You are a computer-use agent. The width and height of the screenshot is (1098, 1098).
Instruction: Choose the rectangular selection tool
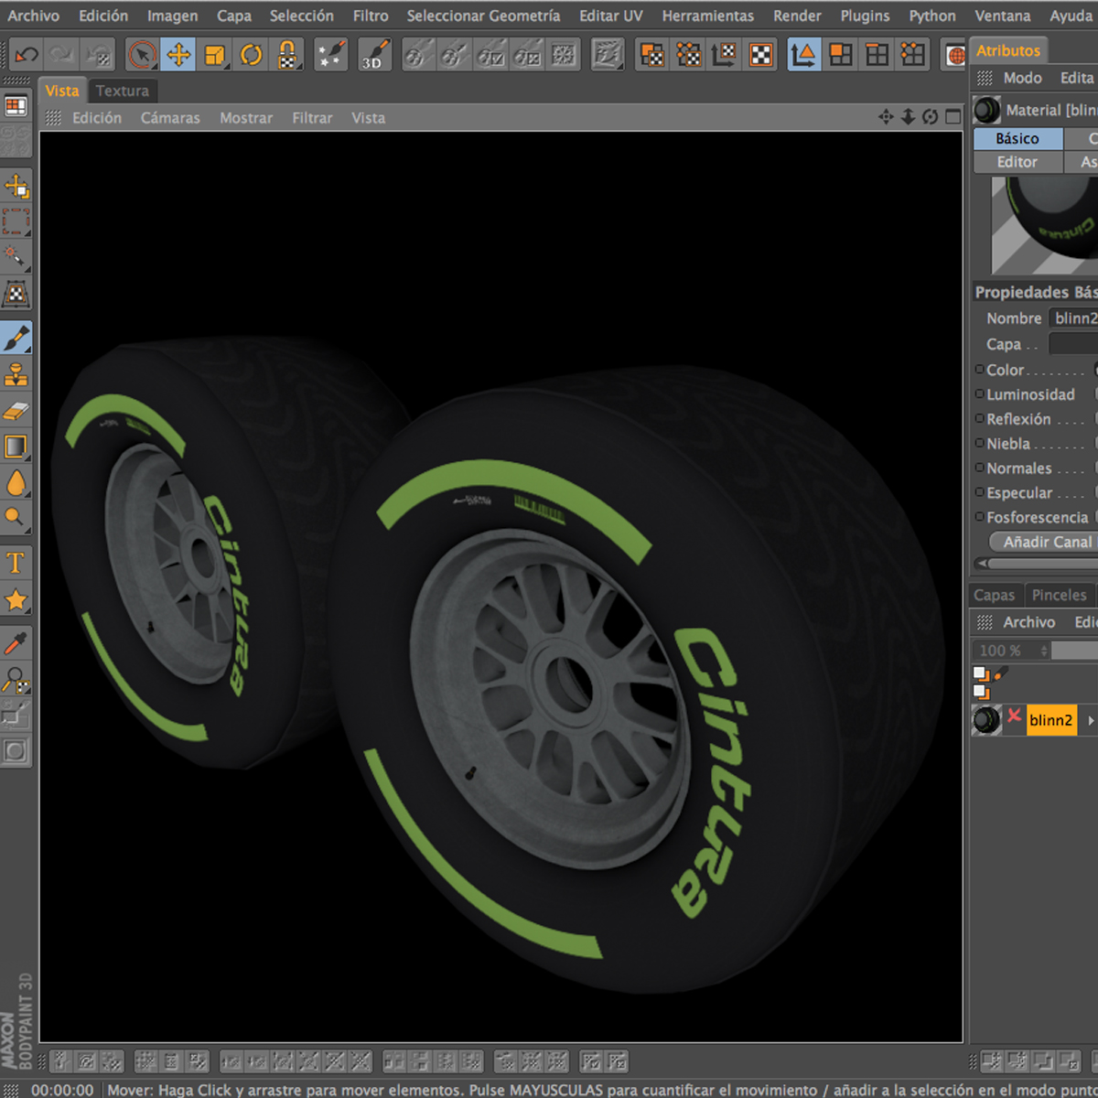point(16,221)
